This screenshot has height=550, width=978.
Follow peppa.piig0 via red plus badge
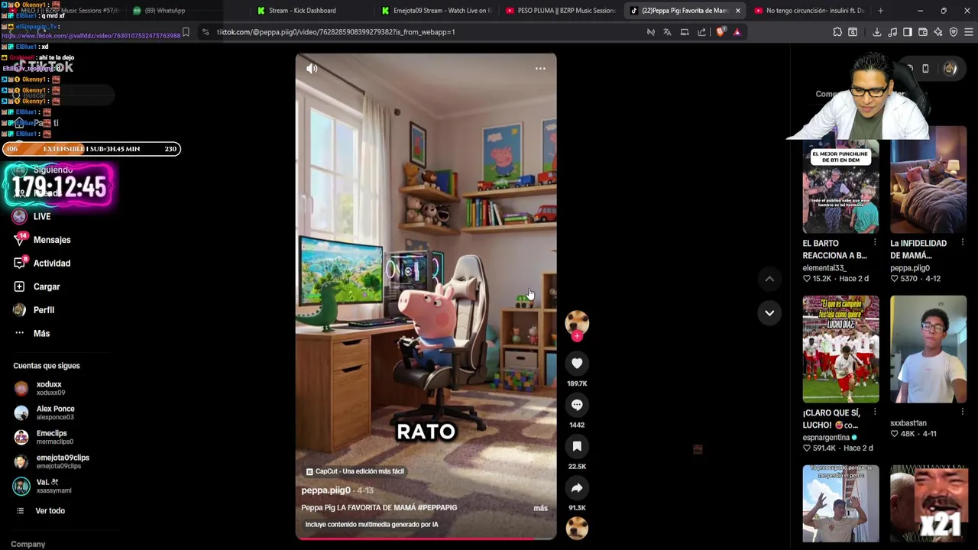[577, 335]
